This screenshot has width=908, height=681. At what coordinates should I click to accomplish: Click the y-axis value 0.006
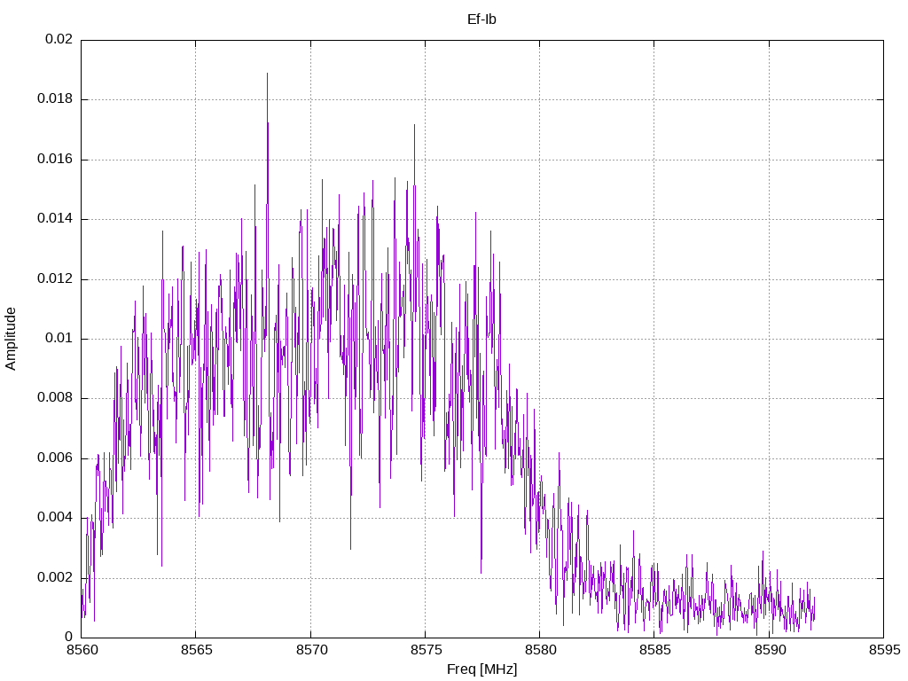[55, 458]
